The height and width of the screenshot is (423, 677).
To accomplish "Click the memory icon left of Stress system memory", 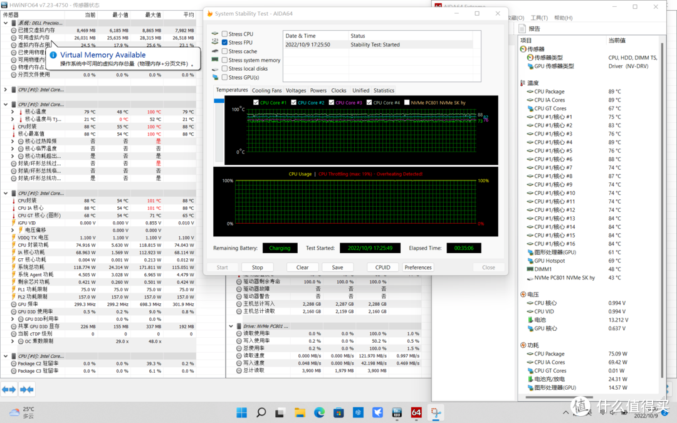I will coord(215,60).
